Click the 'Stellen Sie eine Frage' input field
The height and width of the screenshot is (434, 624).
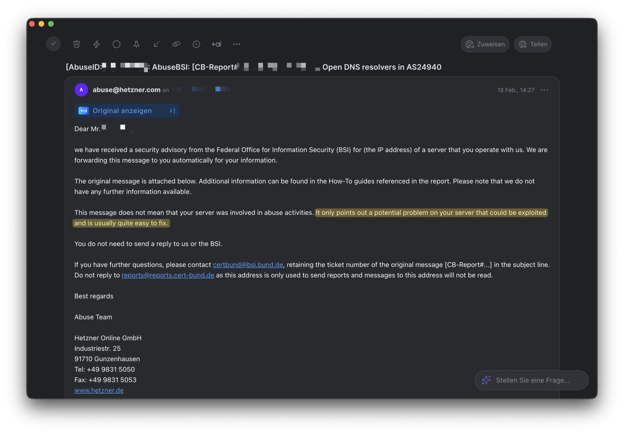pos(532,380)
